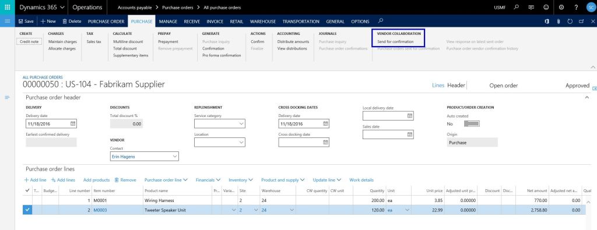Refresh the page with the refresh icon
The width and height of the screenshot is (597, 230).
point(570,22)
